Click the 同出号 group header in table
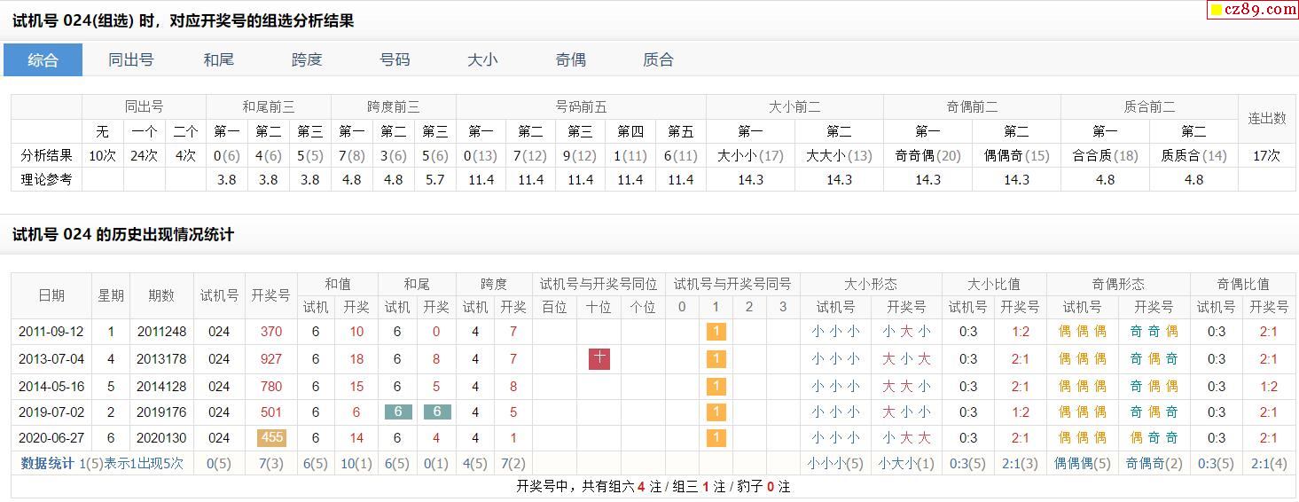Screen dimensions: 1299x502 [x=144, y=106]
